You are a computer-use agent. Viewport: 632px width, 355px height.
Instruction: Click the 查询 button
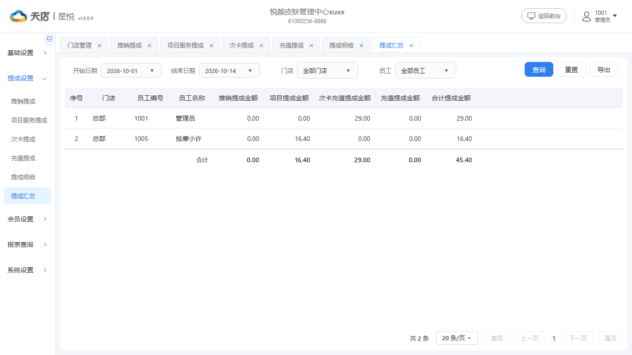pyautogui.click(x=539, y=69)
